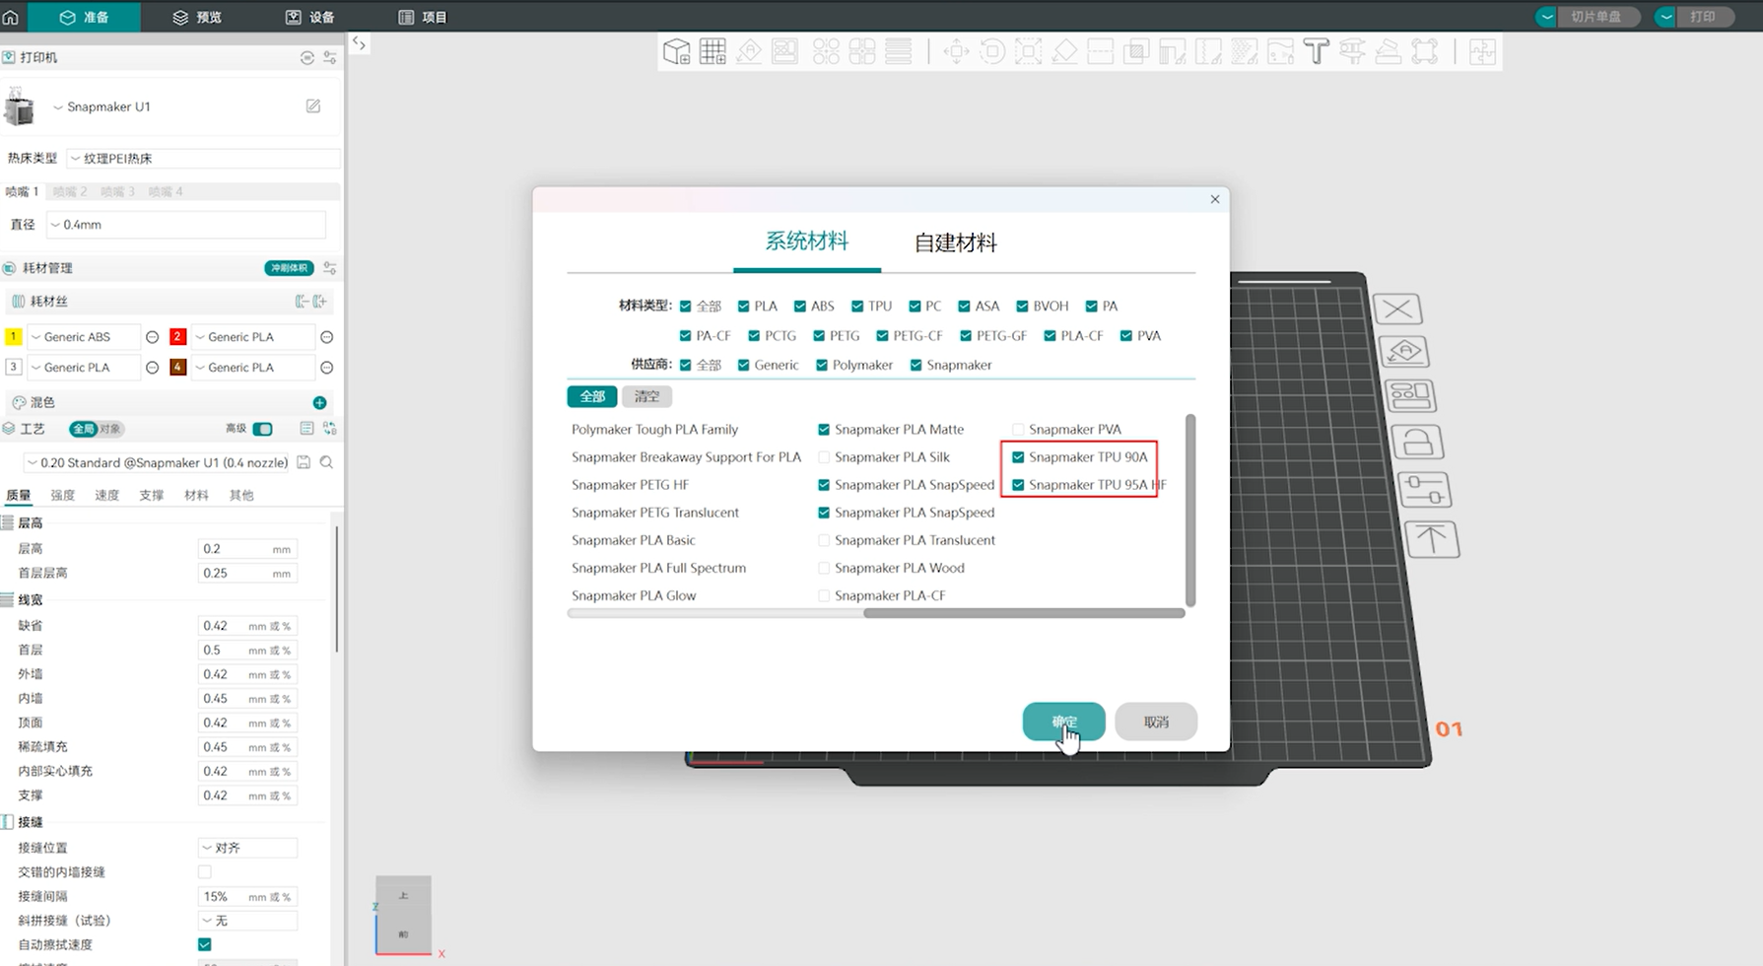Screen dimensions: 1763x966
Task: Click the yellow filament 1 color swatch
Action: click(x=14, y=337)
